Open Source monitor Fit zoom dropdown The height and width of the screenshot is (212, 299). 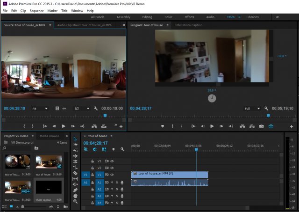[x=40, y=109]
